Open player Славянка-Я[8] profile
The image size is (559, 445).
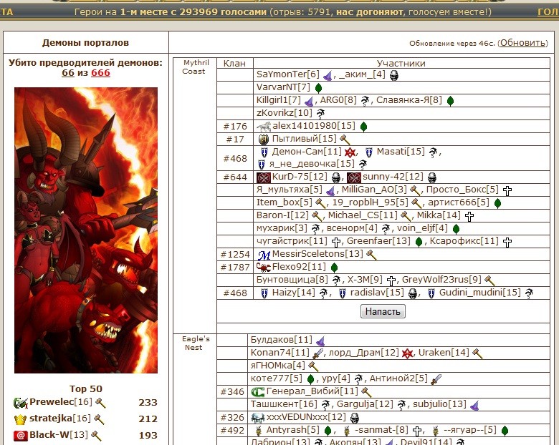(x=409, y=100)
